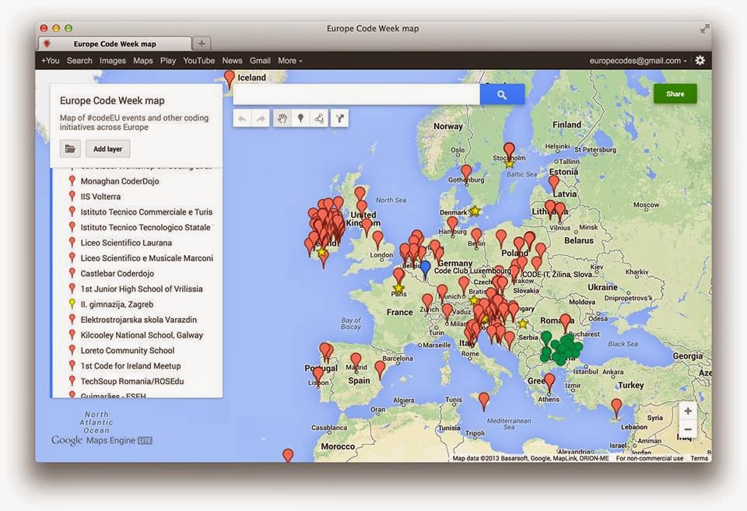Click the red pin over Latvia
The height and width of the screenshot is (511, 747).
click(x=553, y=184)
